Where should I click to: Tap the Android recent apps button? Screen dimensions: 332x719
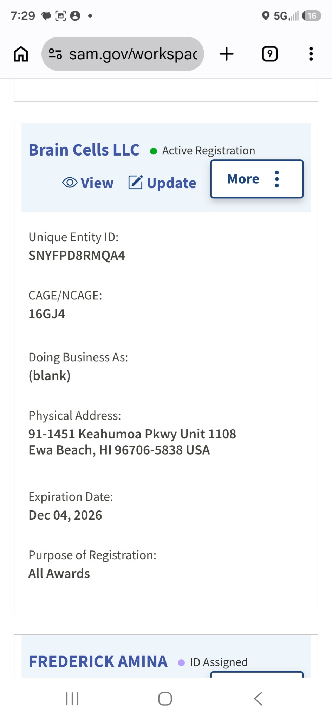coord(72,699)
